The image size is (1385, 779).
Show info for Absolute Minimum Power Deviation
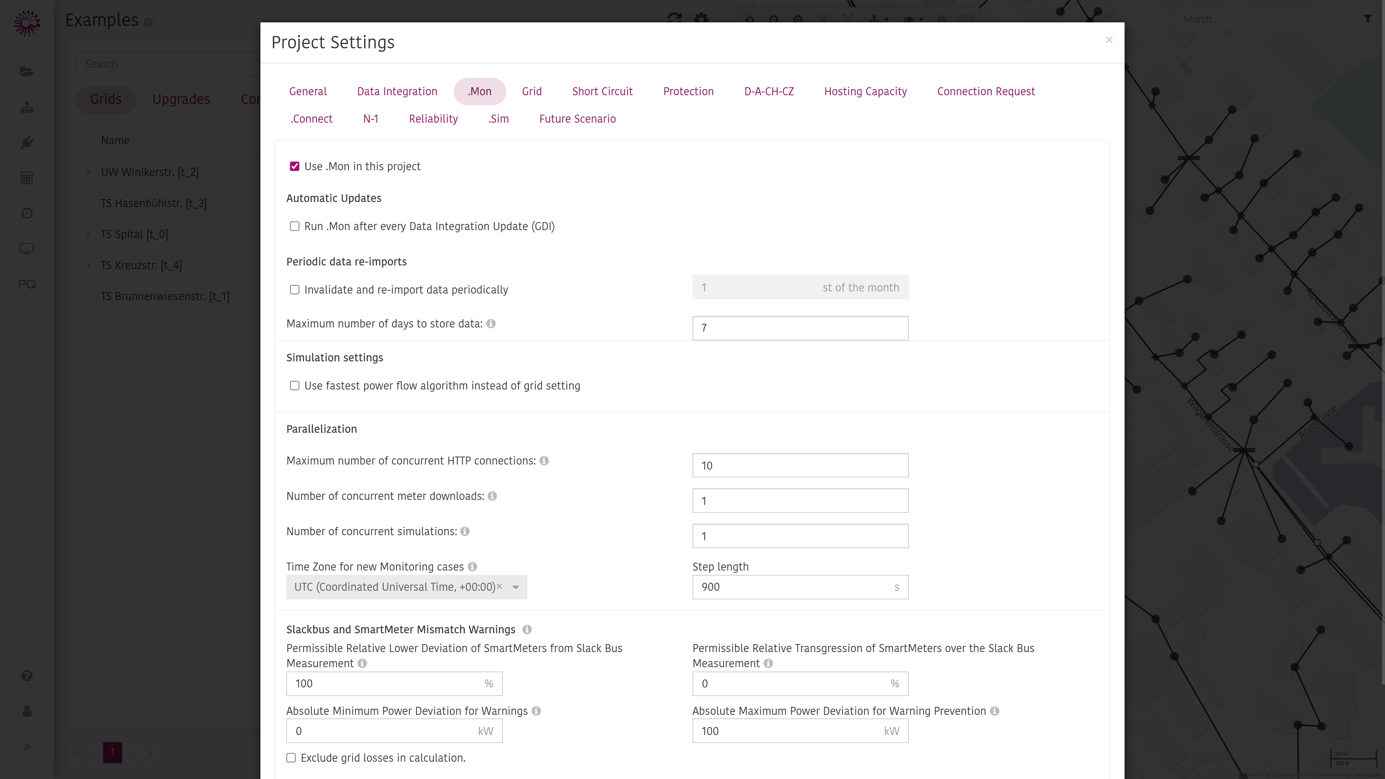click(536, 711)
